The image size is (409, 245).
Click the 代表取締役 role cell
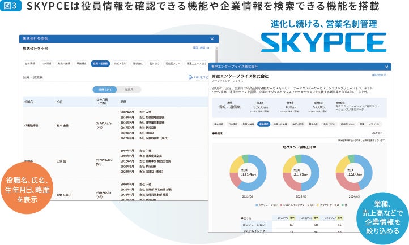coord(31,126)
